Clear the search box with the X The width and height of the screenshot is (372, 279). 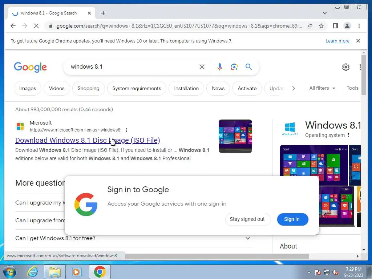pos(202,67)
